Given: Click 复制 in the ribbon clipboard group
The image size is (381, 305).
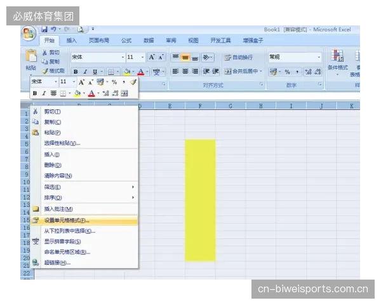Looking at the screenshot, I should [x=51, y=62].
